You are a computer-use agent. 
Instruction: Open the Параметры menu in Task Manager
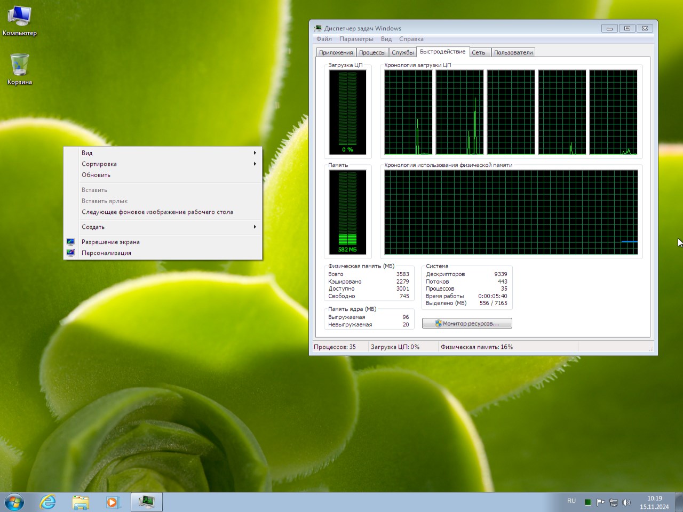tap(356, 39)
